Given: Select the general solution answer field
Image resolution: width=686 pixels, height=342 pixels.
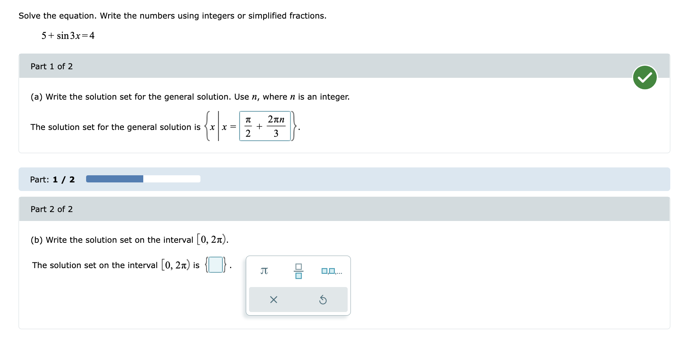Looking at the screenshot, I should pos(265,126).
